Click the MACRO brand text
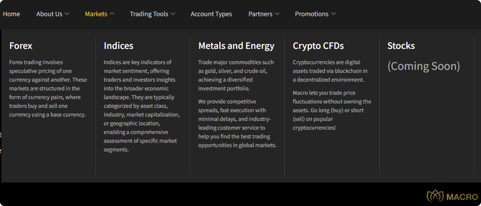 462,197
